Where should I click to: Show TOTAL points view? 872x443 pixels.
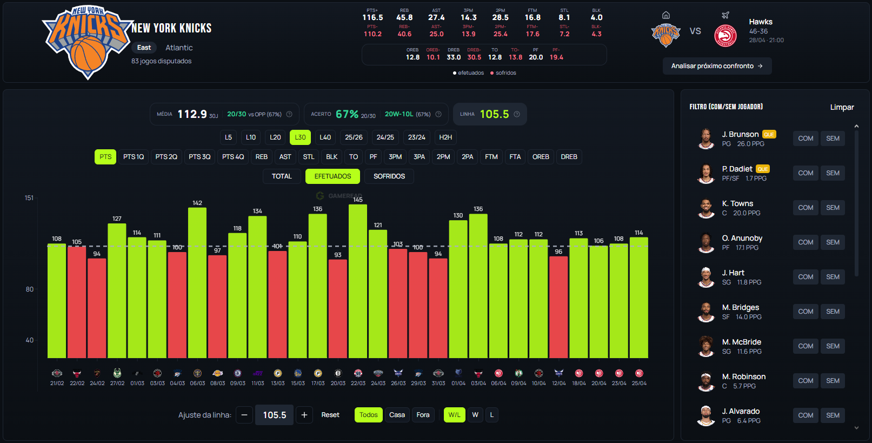282,176
